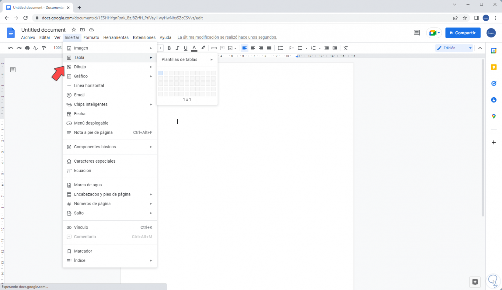
Task: Open the highlight color picker
Action: click(x=203, y=48)
